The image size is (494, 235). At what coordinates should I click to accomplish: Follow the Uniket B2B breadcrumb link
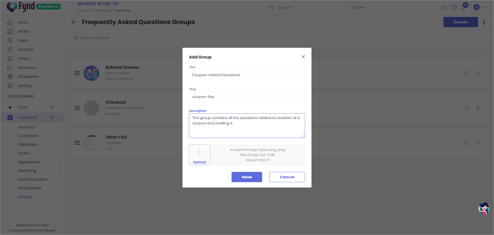pyautogui.click(x=101, y=11)
